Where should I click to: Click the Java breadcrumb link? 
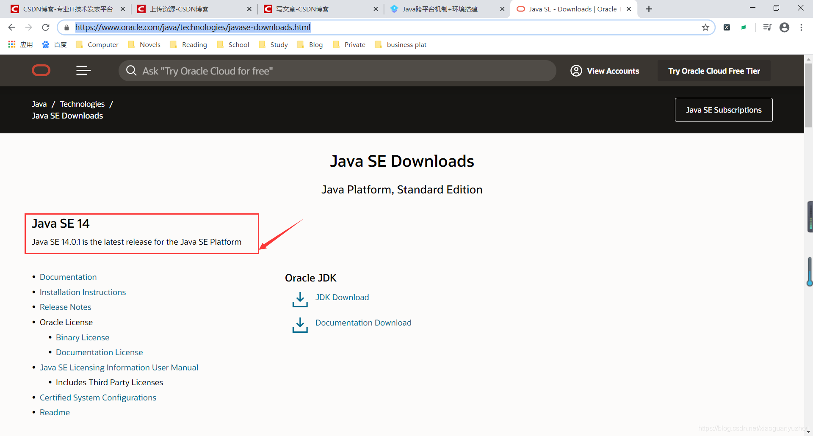click(39, 104)
